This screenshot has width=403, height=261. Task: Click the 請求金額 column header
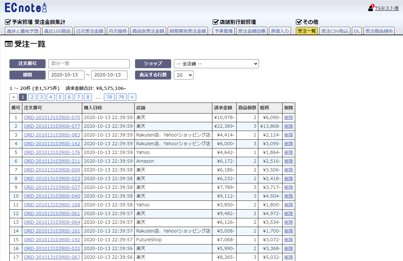tap(224, 108)
